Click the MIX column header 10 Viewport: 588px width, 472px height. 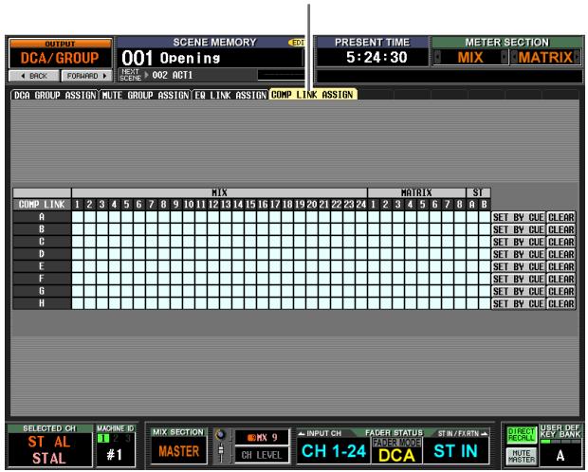point(189,205)
